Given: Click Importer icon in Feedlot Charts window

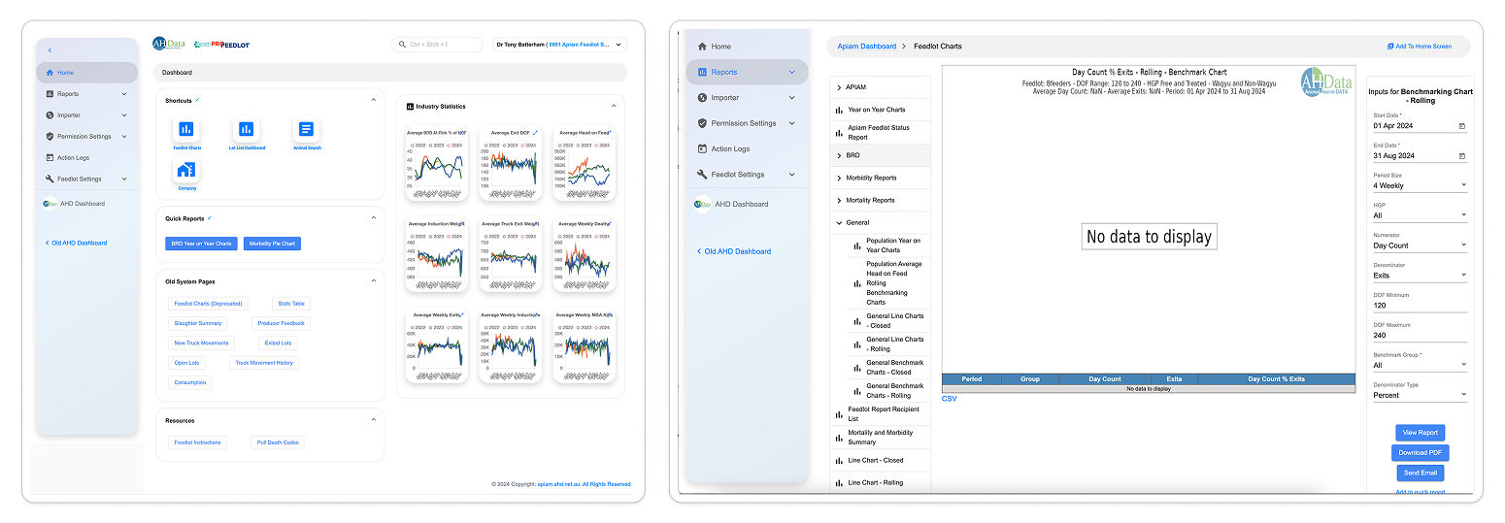Looking at the screenshot, I should click(703, 97).
